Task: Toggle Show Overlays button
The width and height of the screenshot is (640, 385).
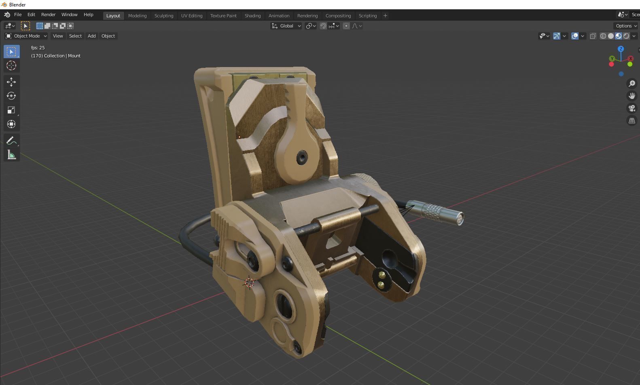Action: 575,36
